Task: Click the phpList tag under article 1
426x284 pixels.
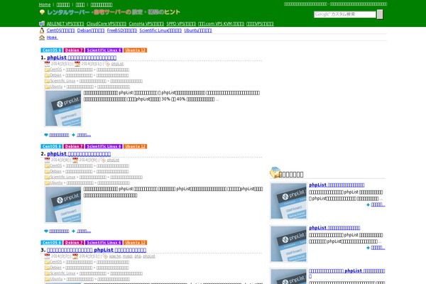Action: pyautogui.click(x=117, y=64)
